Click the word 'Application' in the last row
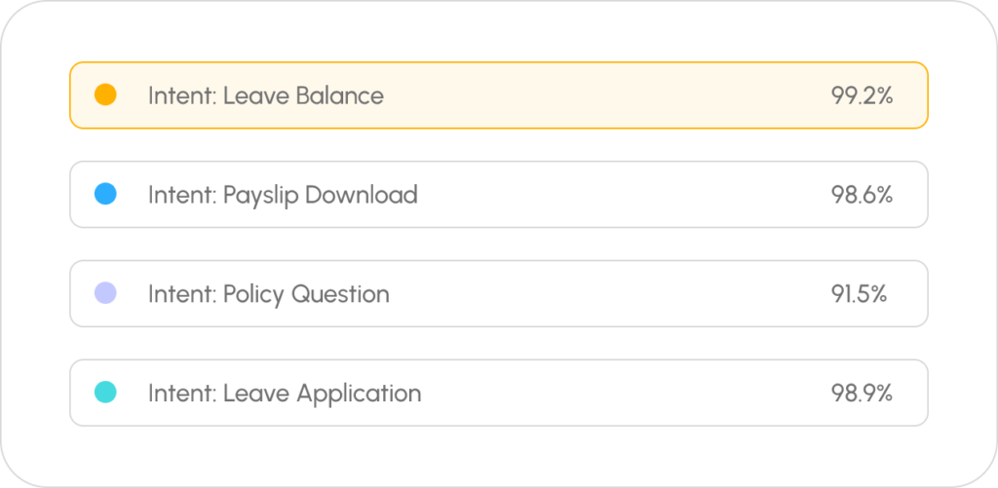 click(359, 394)
